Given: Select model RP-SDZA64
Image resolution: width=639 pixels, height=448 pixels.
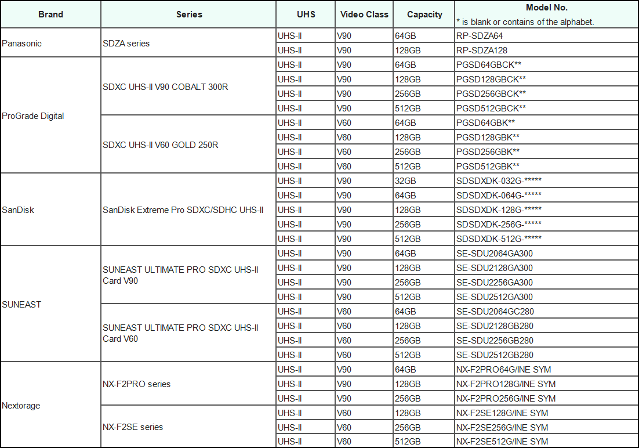Looking at the screenshot, I should pos(546,36).
